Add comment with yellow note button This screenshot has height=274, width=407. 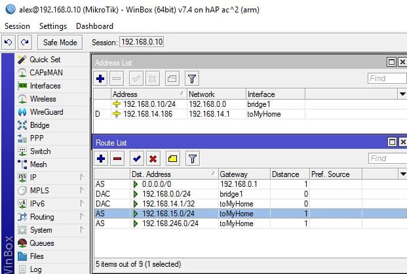172,159
